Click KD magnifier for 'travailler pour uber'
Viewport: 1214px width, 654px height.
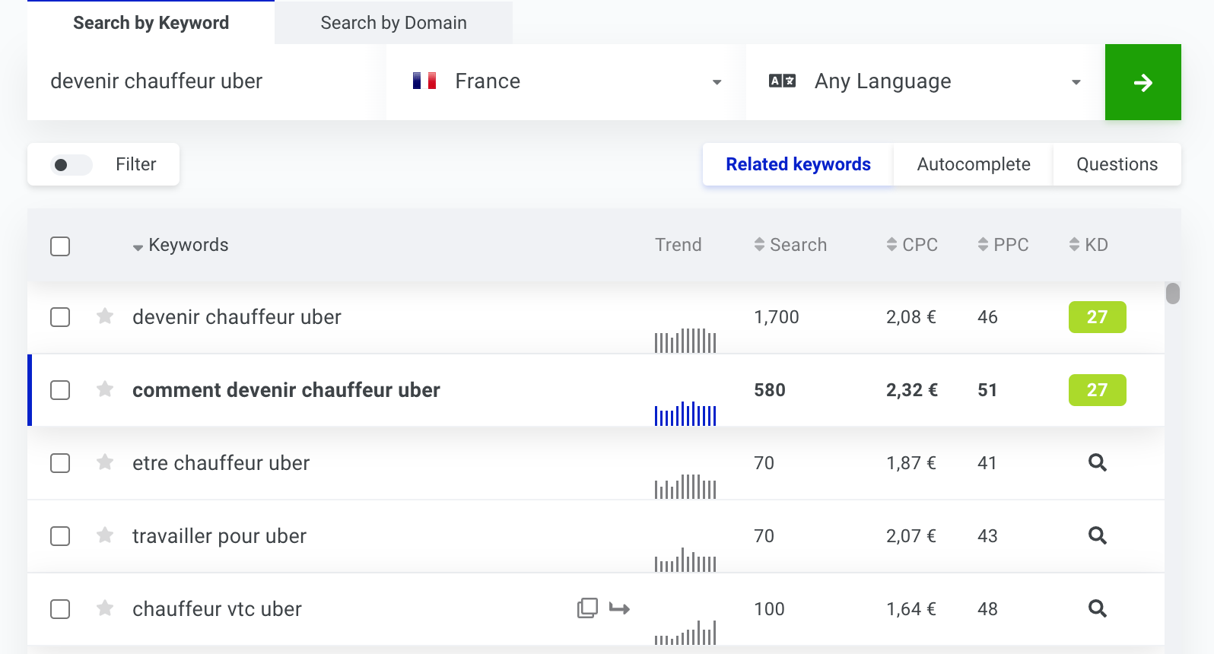pos(1097,535)
